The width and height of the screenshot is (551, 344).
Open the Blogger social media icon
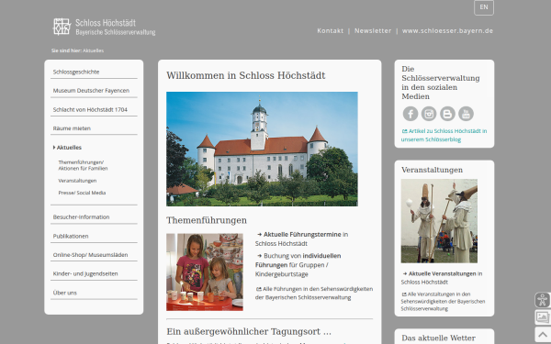(447, 114)
